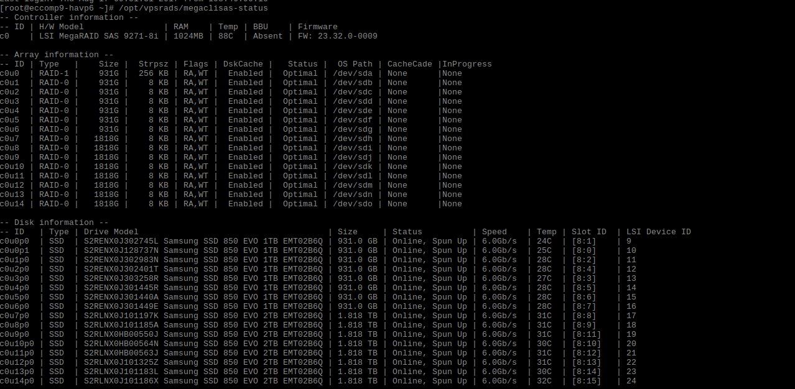
Task: Click the drive serial S2RENX0J302745L
Action: pyautogui.click(x=121, y=241)
